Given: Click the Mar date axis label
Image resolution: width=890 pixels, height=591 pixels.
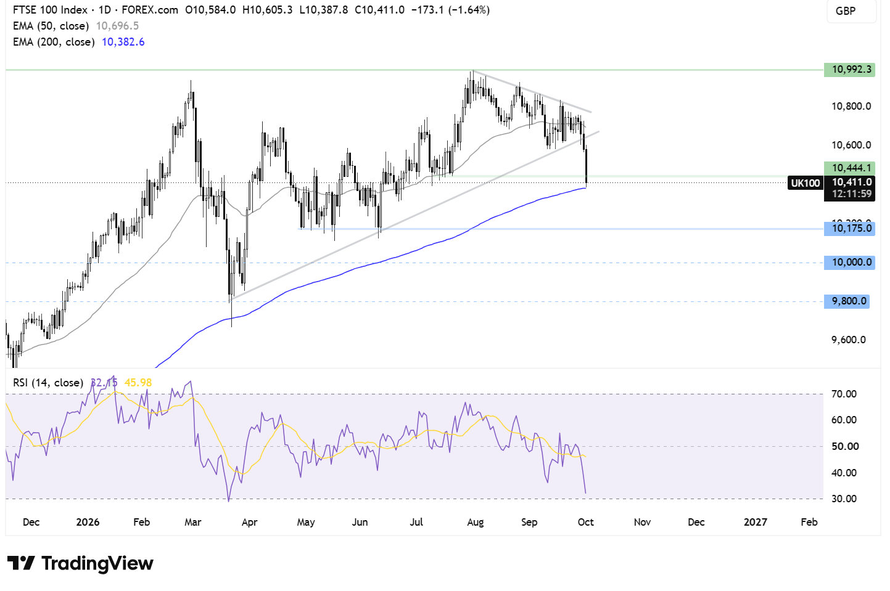Looking at the screenshot, I should 192,522.
